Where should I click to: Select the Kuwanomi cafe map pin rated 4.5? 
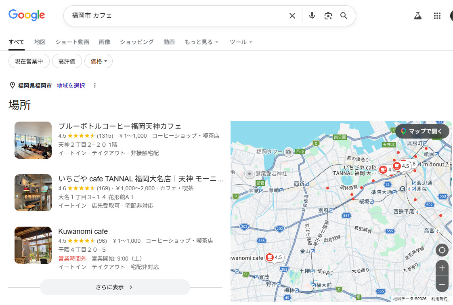pos(275,257)
